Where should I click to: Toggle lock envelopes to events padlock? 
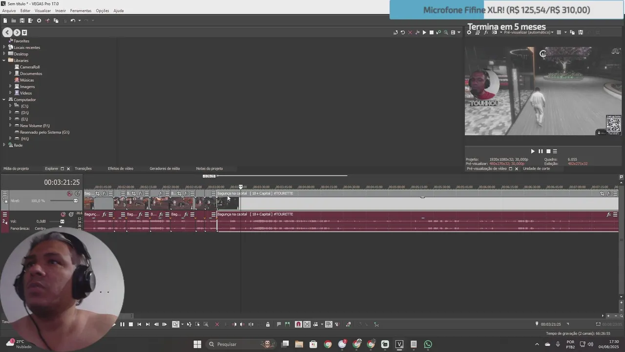pos(268,324)
